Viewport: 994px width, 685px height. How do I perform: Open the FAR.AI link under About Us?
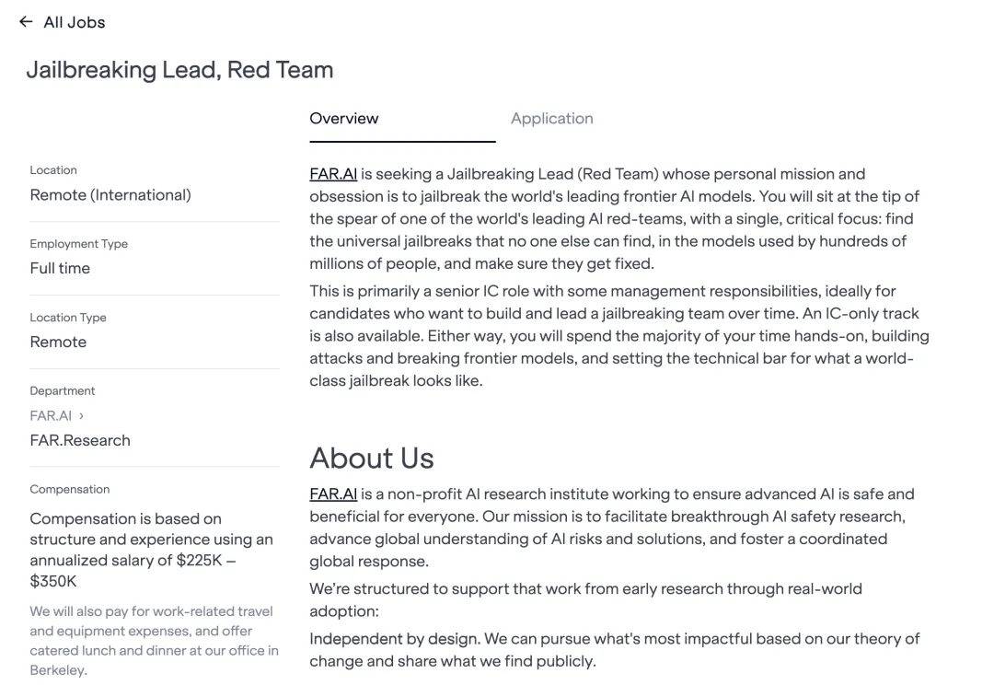coord(333,494)
